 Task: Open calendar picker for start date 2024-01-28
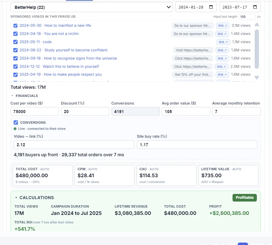point(211,7)
